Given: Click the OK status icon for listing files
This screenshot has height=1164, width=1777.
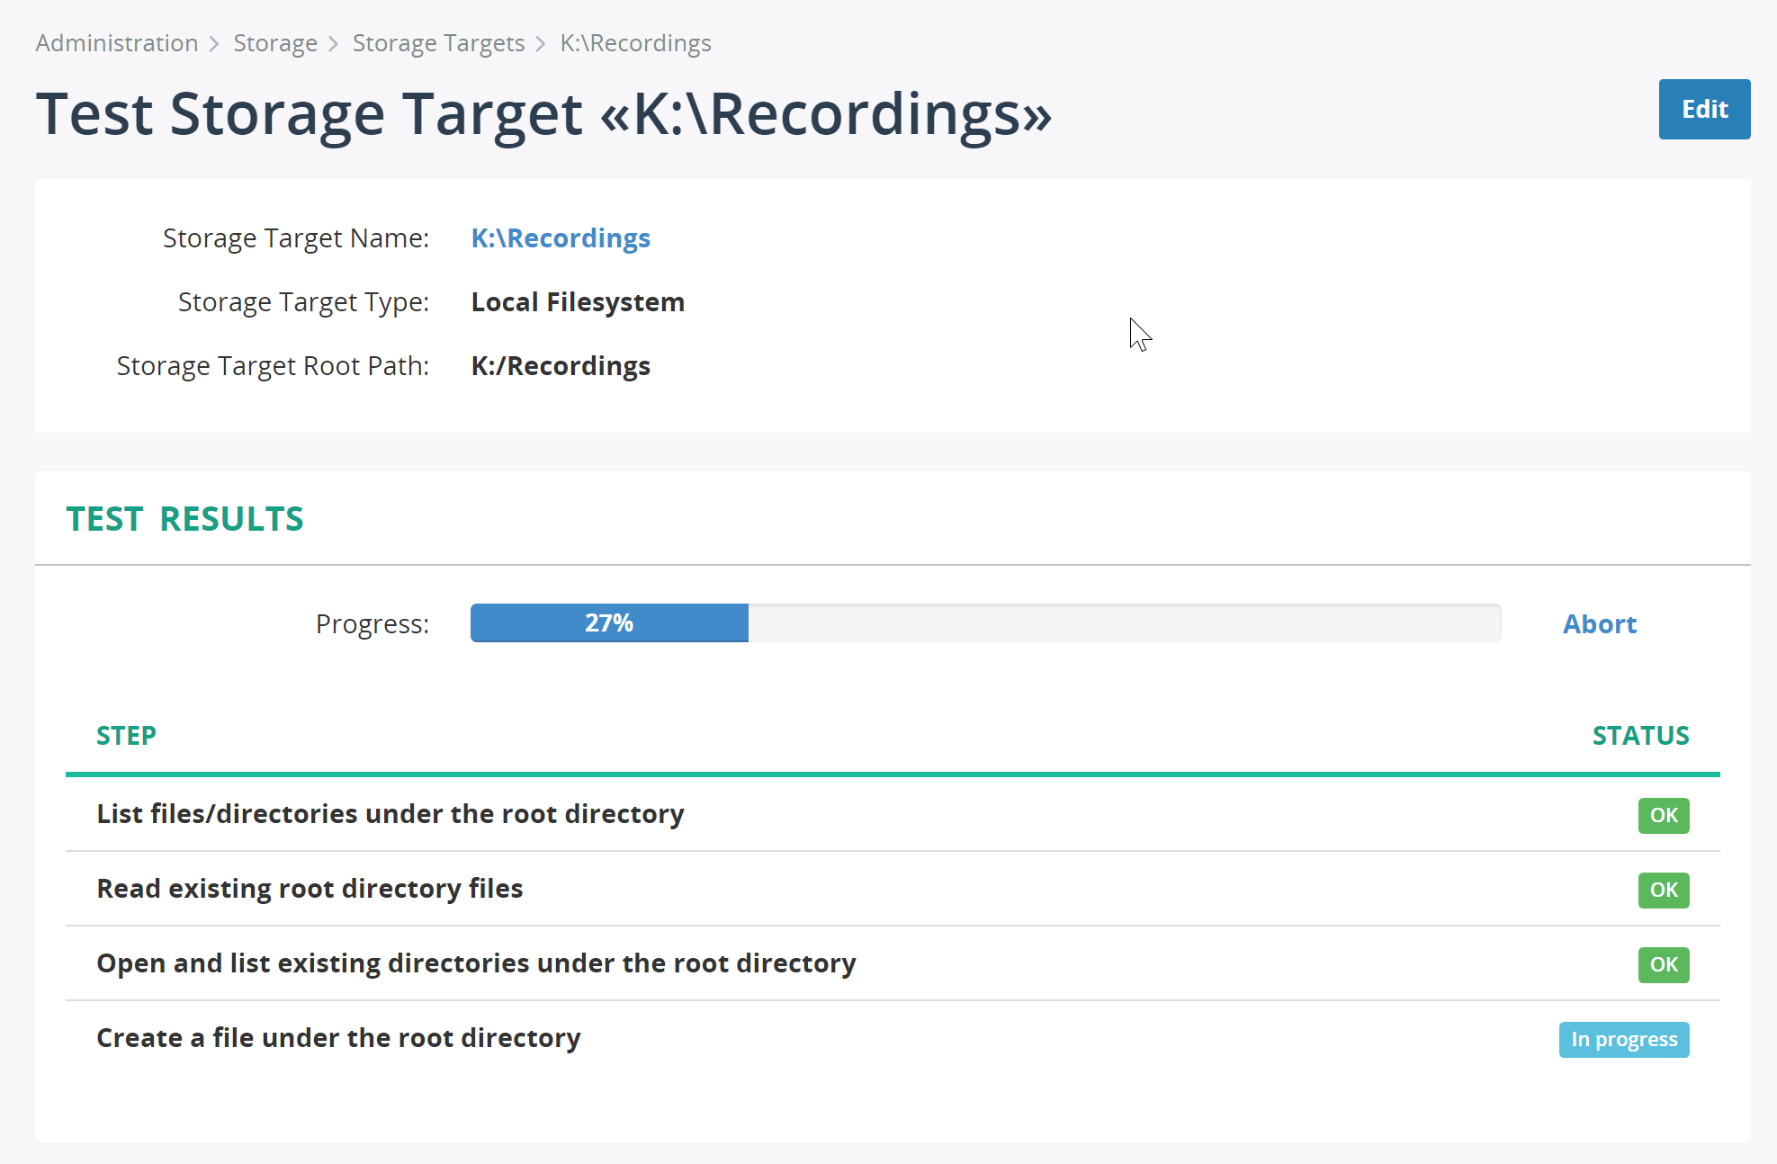Looking at the screenshot, I should (x=1664, y=815).
